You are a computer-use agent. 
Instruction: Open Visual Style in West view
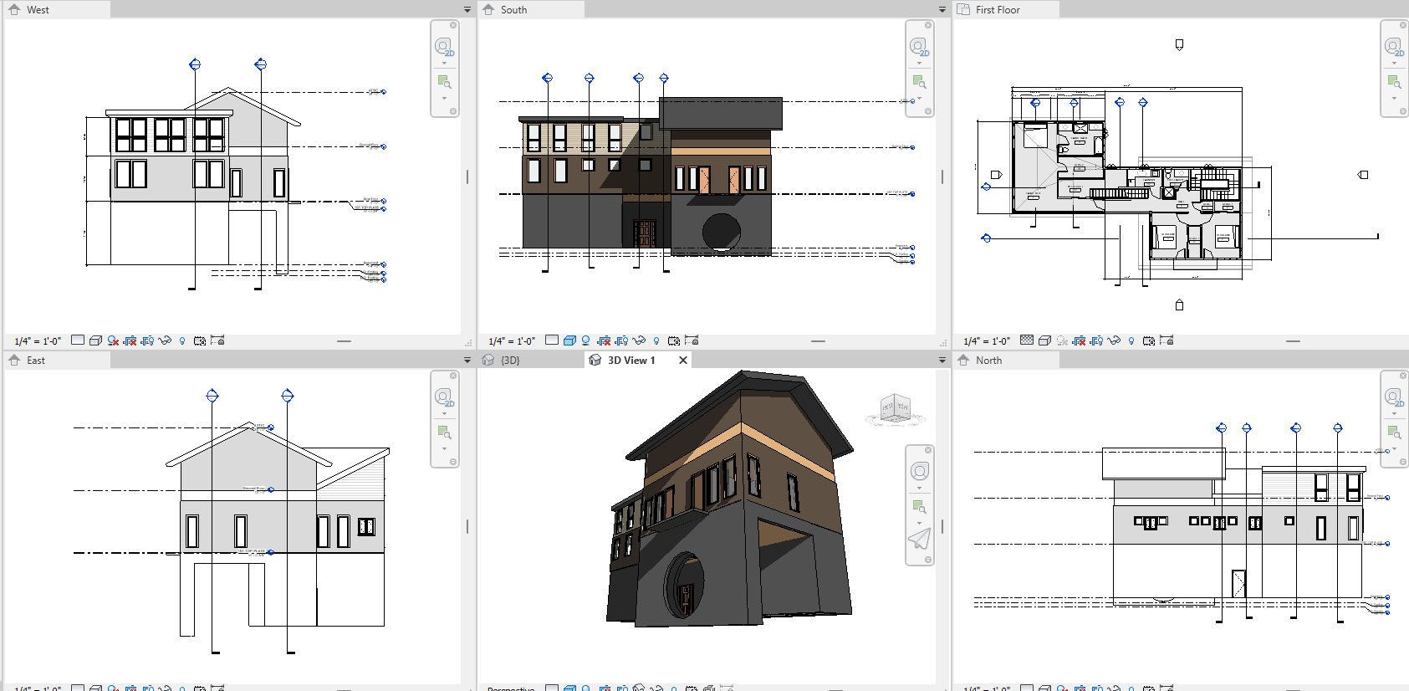pos(95,340)
